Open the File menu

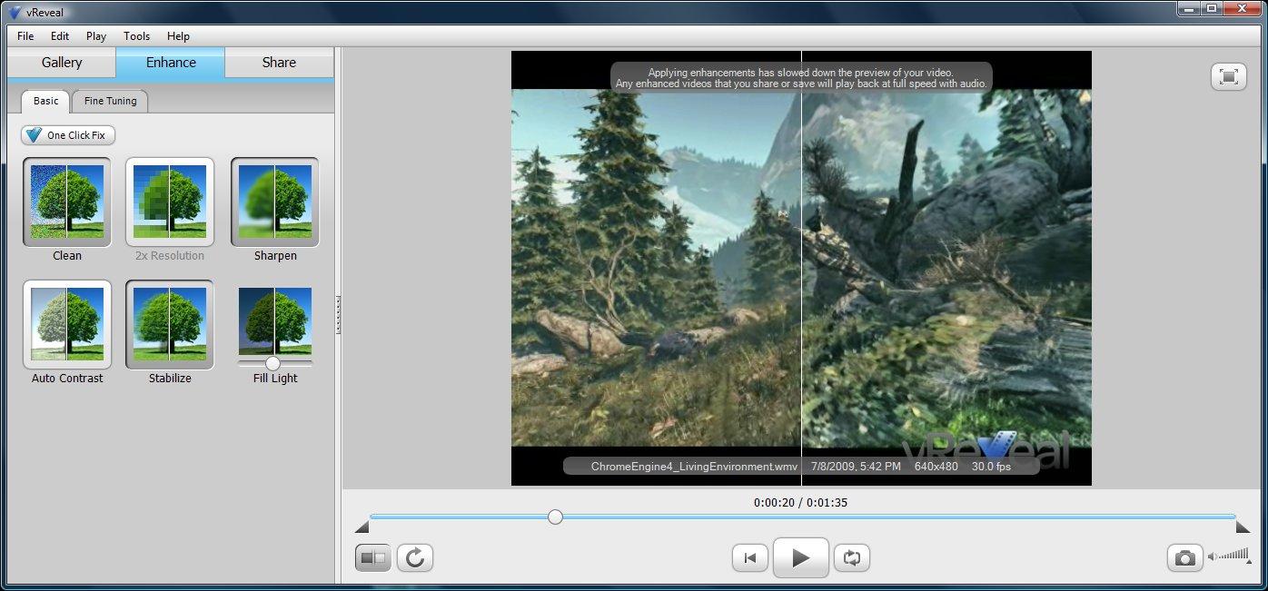point(25,36)
